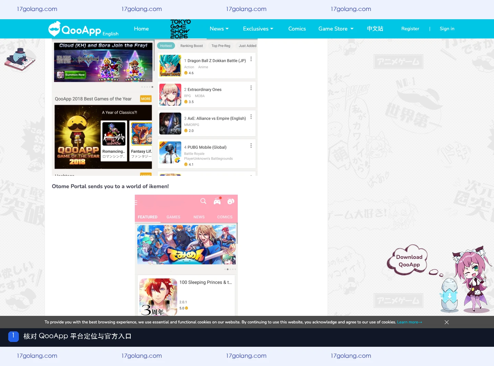Click the 'MMORPG' tag under AxE
This screenshot has width=494, height=366.
pyautogui.click(x=191, y=125)
